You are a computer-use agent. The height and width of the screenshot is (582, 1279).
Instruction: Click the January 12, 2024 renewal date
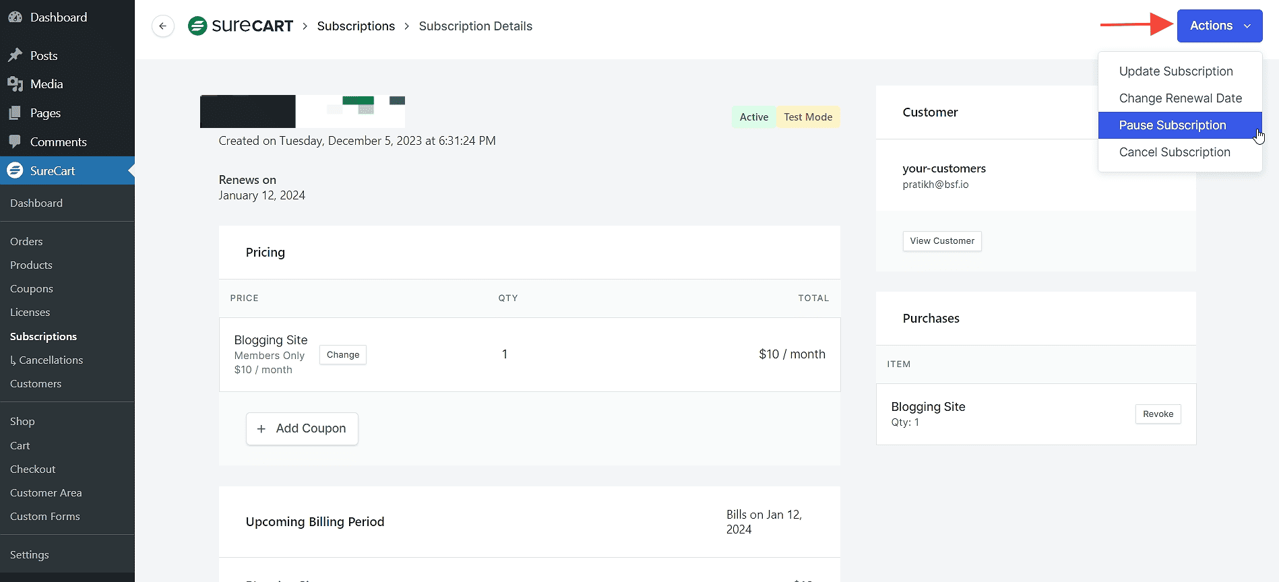coord(261,195)
